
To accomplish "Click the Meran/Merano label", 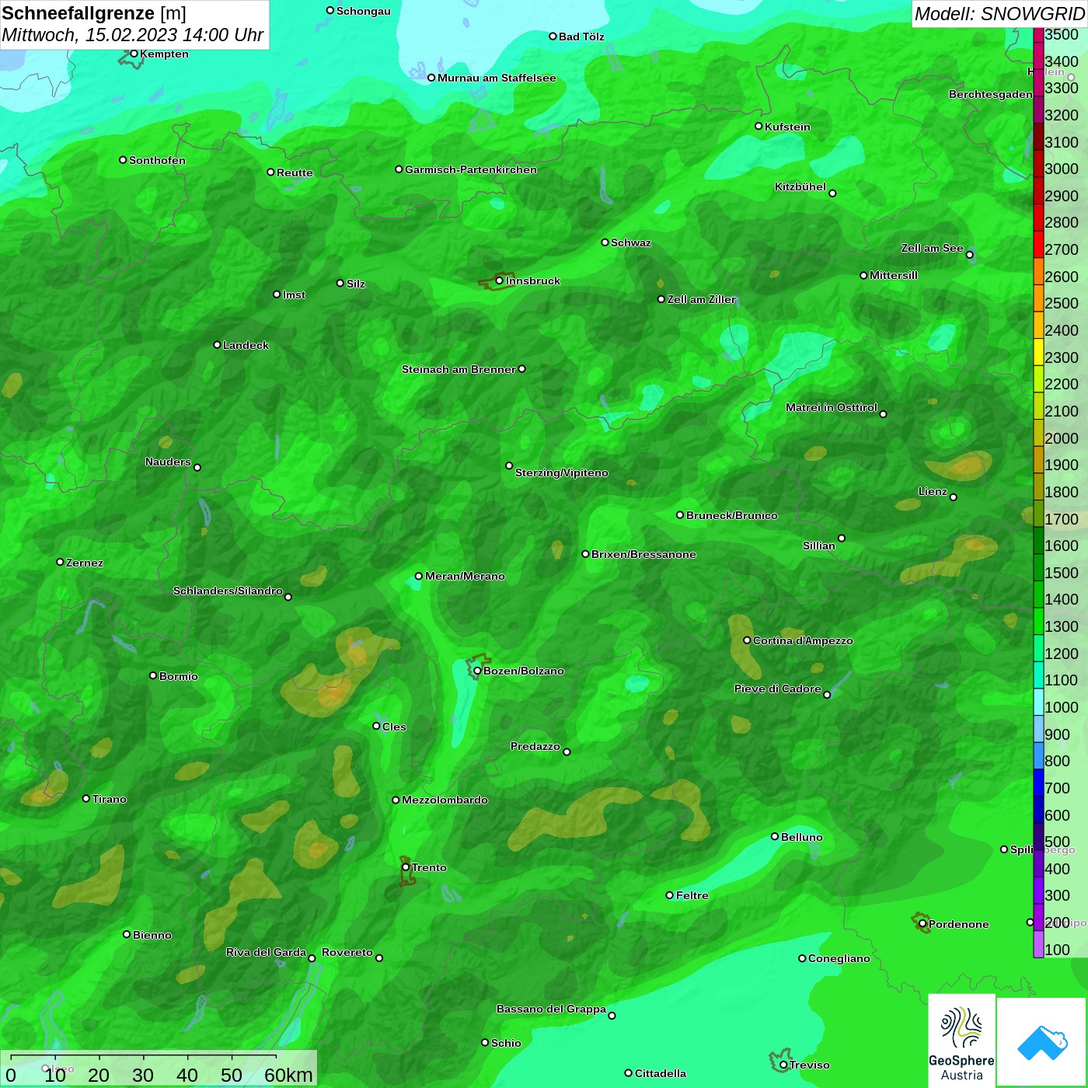I will (x=465, y=576).
